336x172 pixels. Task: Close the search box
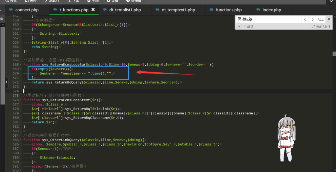coord(329,20)
